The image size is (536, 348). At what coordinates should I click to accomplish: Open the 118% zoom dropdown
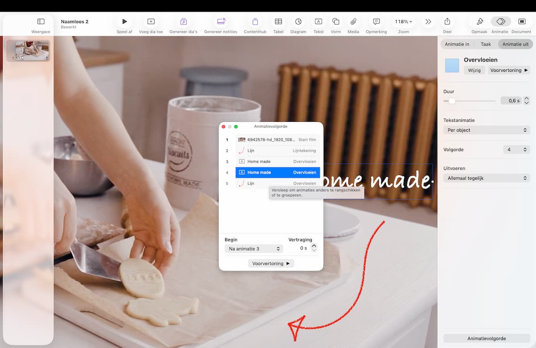coord(403,21)
